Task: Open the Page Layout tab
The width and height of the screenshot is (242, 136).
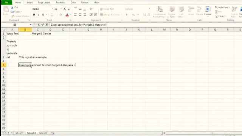Action: (x=44, y=3)
